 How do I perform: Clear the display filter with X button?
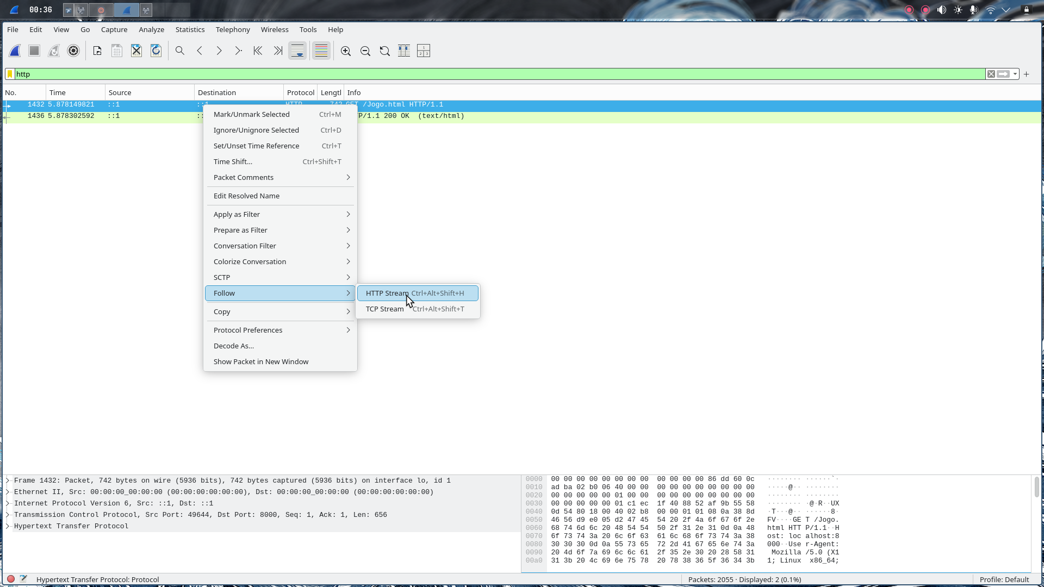(x=991, y=74)
